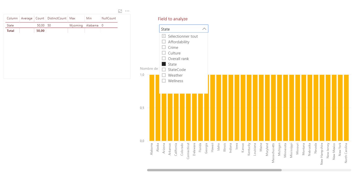Image resolution: width=359 pixels, height=183 pixels.
Task: Collapse the State slicer dropdown
Action: [204, 29]
